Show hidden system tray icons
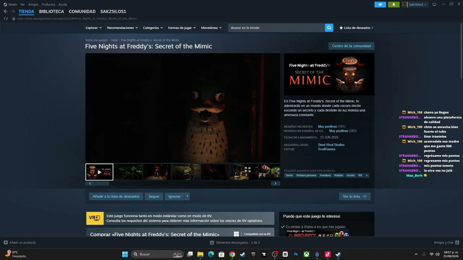Image resolution: width=463 pixels, height=260 pixels. pyautogui.click(x=416, y=254)
